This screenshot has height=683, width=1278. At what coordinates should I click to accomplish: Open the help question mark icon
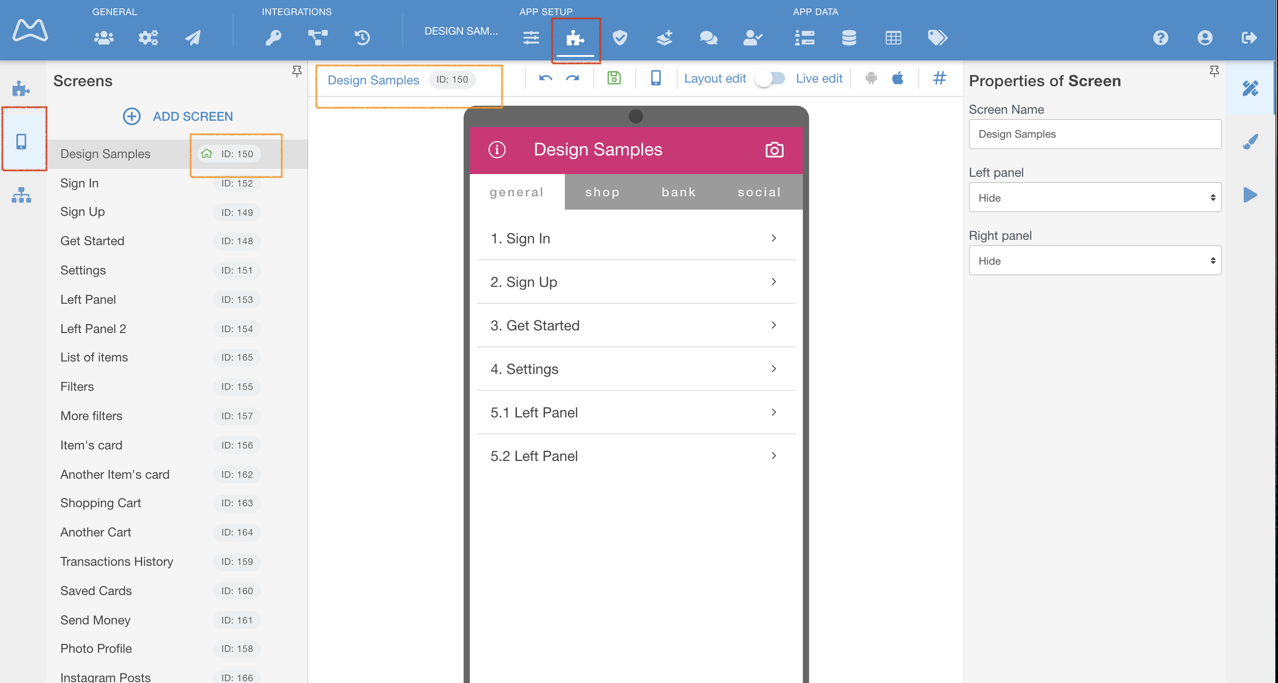point(1160,38)
